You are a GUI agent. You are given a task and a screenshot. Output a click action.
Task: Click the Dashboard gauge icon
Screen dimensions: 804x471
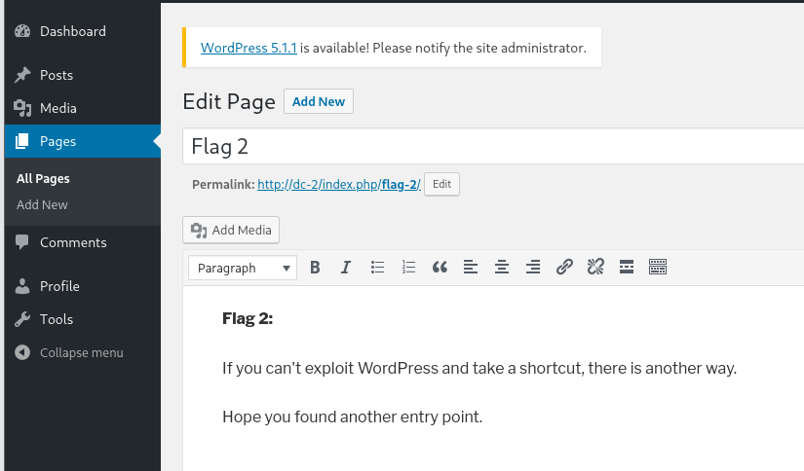click(x=22, y=31)
